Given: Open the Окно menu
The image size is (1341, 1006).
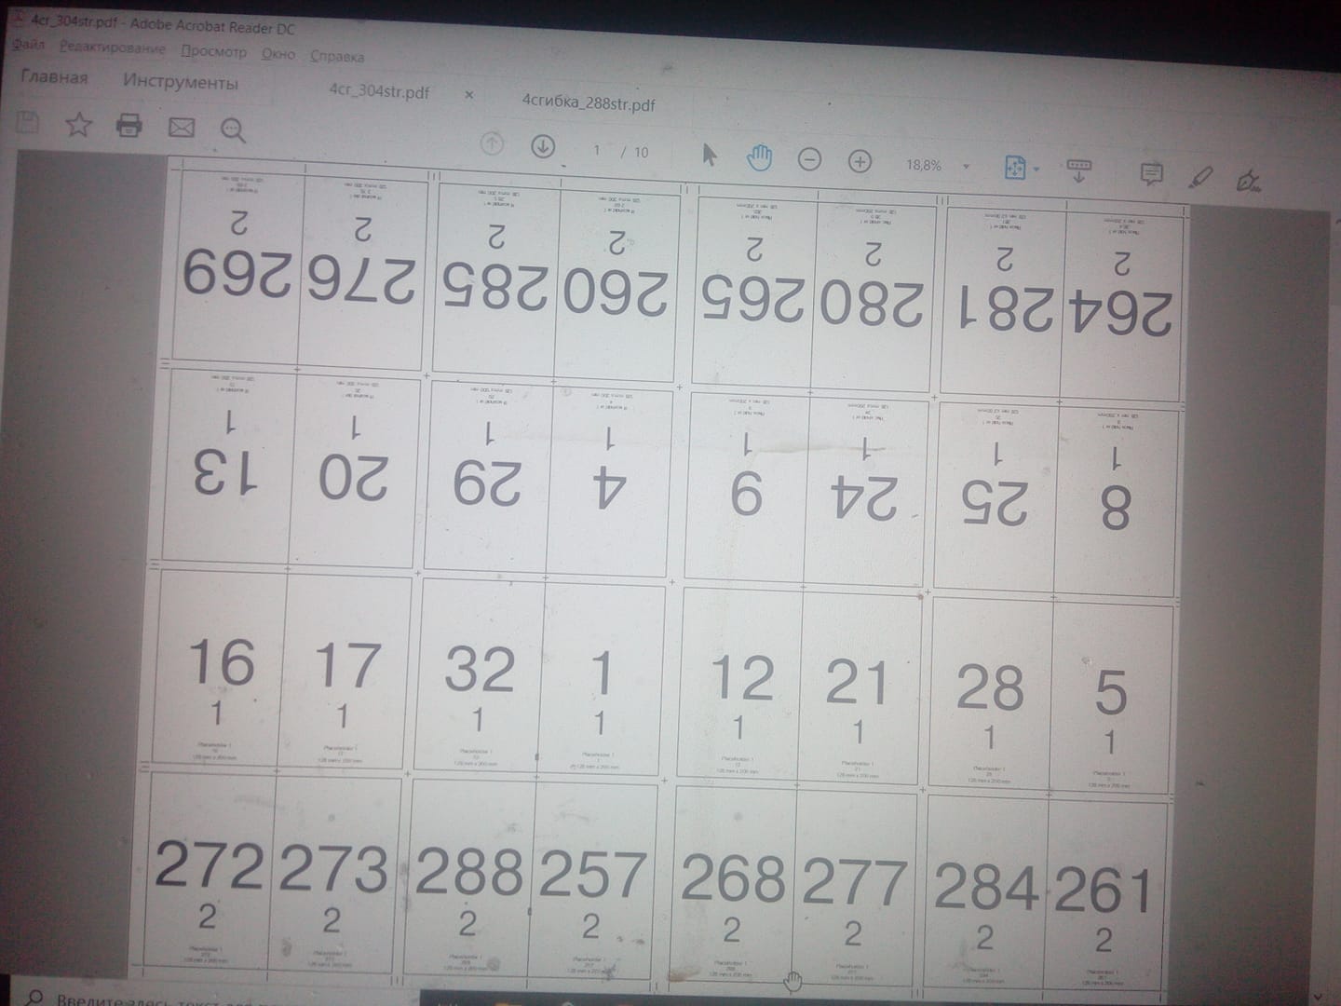Looking at the screenshot, I should (278, 54).
